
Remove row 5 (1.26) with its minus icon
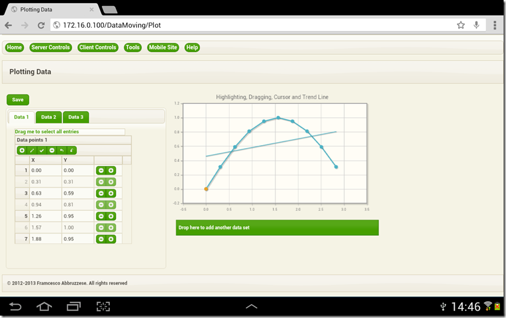point(101,216)
